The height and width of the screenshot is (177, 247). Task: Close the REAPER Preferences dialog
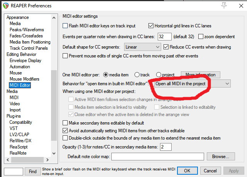pyautogui.click(x=241, y=6)
